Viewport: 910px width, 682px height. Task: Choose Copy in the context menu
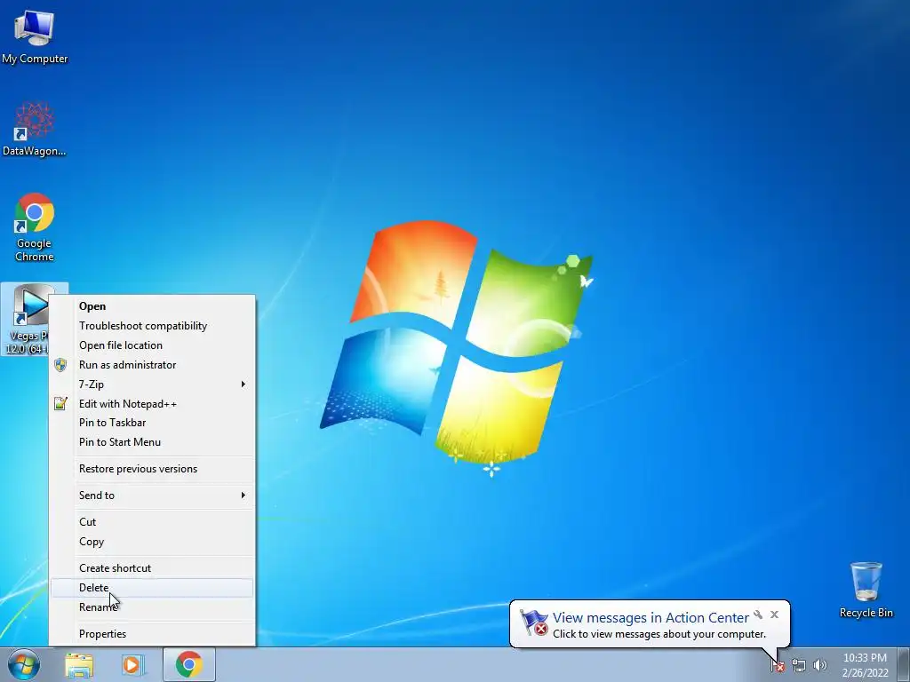coord(152,542)
